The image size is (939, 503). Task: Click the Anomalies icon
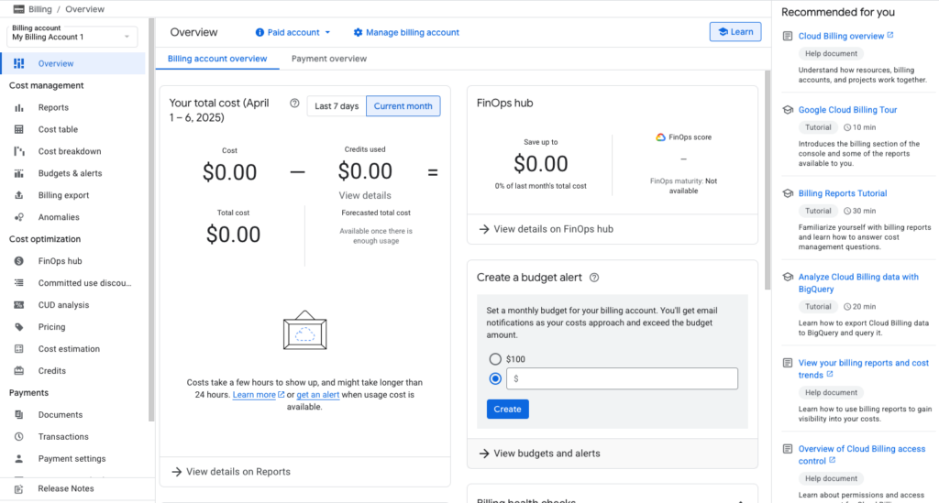[x=19, y=217]
